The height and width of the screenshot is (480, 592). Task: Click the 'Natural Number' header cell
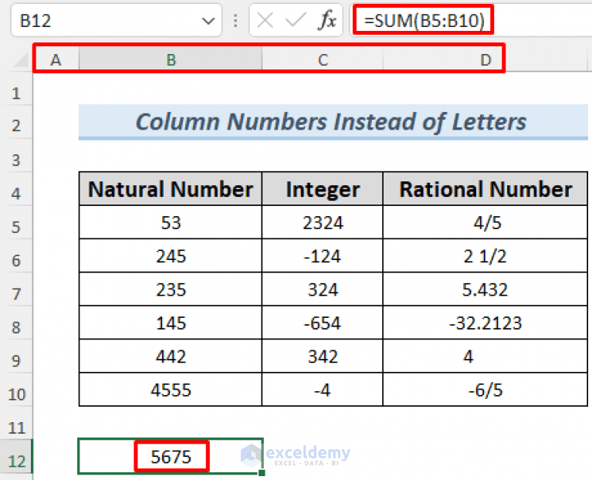(171, 188)
